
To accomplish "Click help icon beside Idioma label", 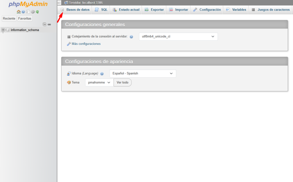I will tap(102, 74).
